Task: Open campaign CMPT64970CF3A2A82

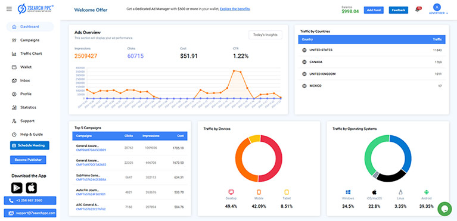Action: (91, 165)
